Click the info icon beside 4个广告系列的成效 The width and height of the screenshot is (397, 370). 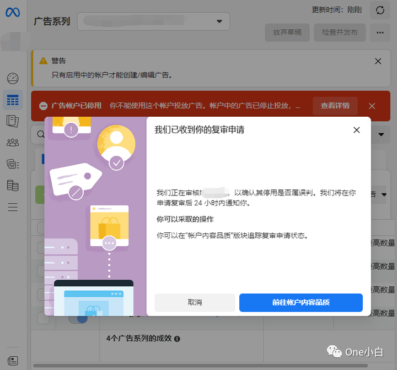tap(177, 339)
